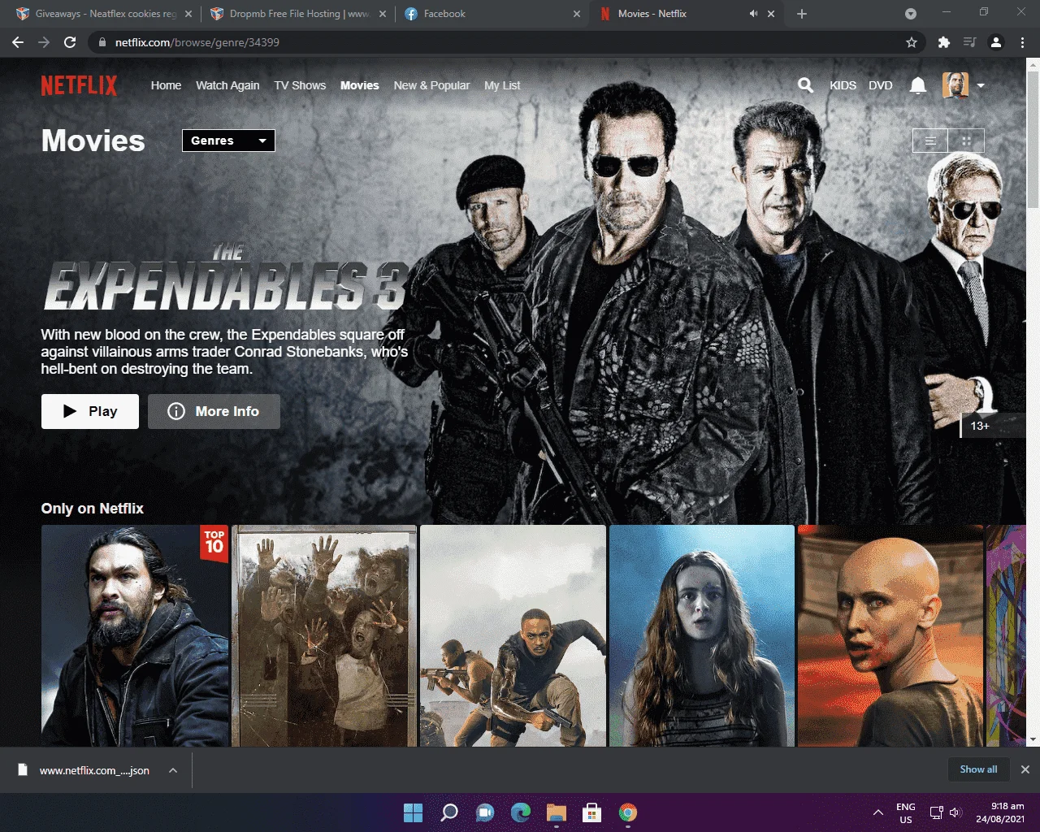The width and height of the screenshot is (1040, 832).
Task: Click the DVD link
Action: [881, 85]
